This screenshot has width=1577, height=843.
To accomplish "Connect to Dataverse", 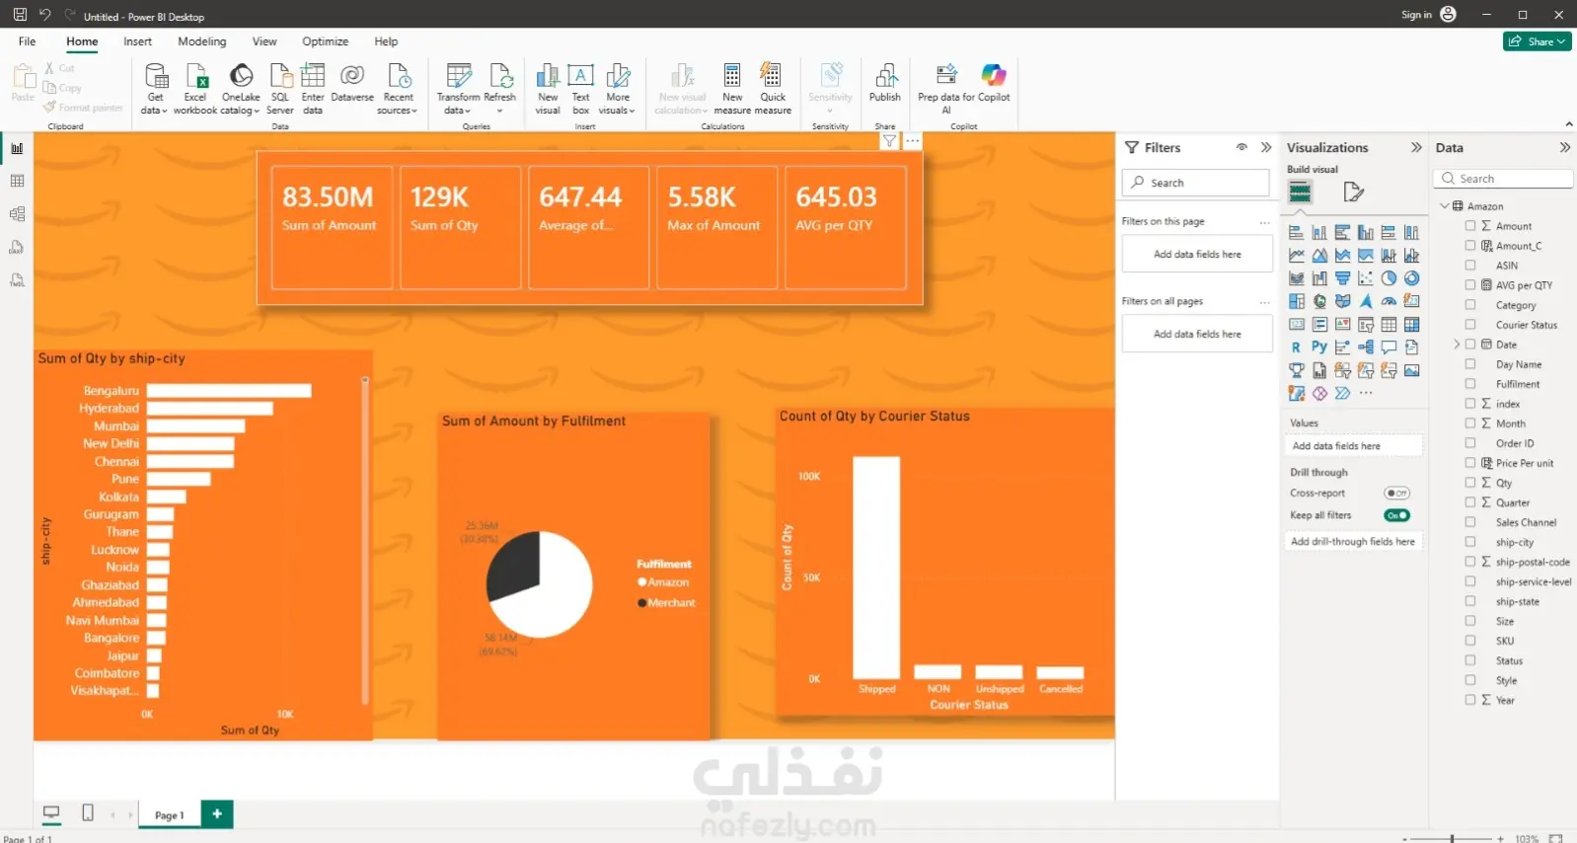I will pyautogui.click(x=352, y=83).
